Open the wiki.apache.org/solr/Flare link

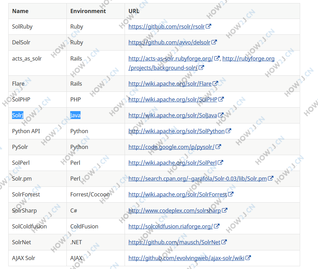point(170,84)
